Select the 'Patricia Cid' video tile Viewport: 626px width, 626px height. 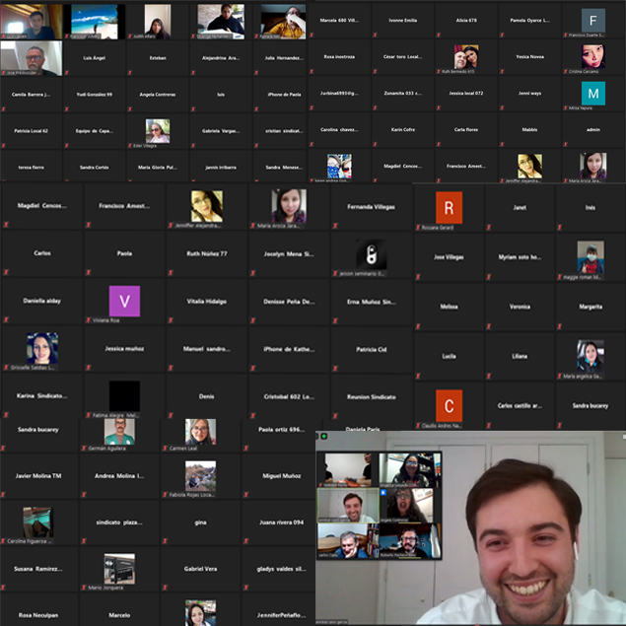[371, 350]
